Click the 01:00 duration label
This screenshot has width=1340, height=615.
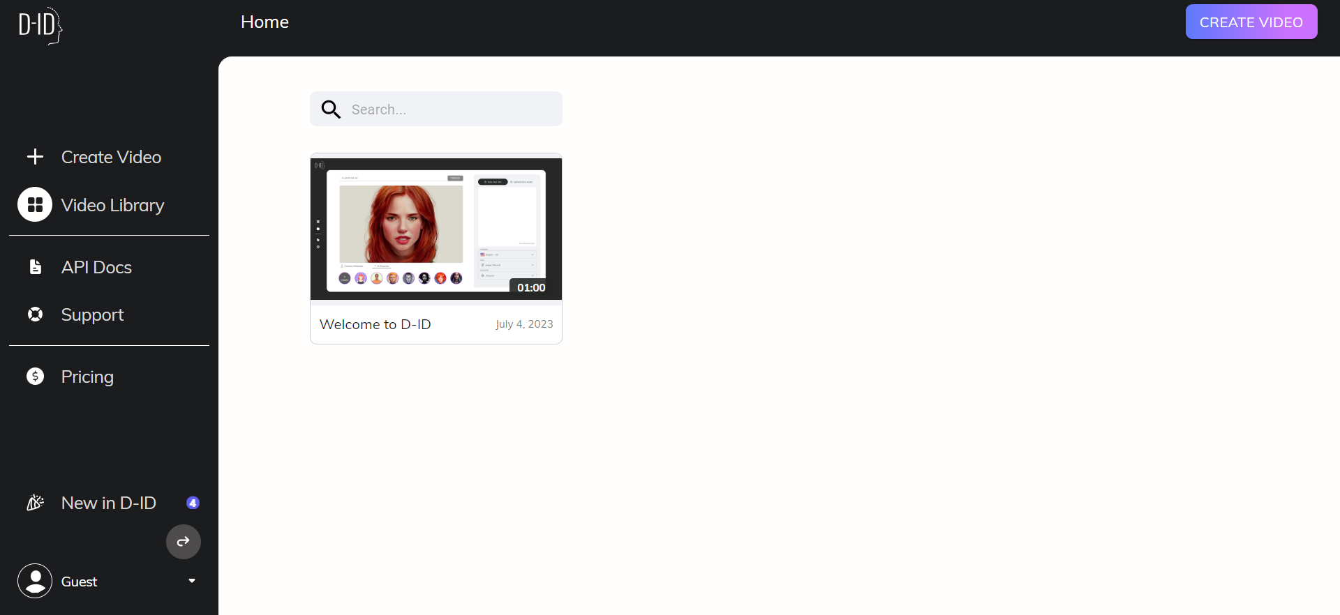[x=531, y=287]
